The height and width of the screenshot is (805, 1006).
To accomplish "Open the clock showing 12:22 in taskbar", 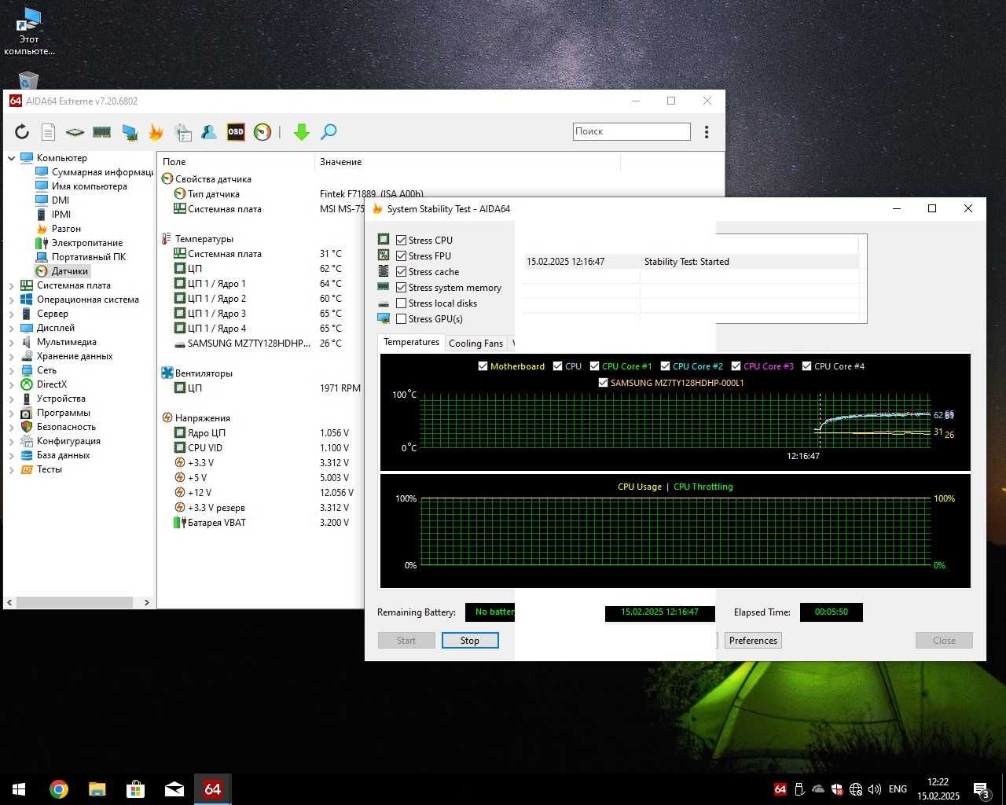I will 938,789.
